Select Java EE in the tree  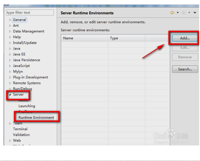[19, 54]
